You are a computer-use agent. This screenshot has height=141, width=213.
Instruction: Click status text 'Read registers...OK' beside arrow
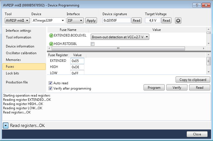click(x=27, y=126)
